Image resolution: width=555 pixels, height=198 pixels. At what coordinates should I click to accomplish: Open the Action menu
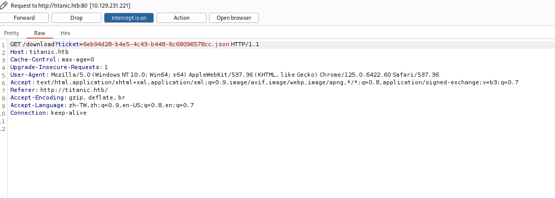(x=181, y=18)
